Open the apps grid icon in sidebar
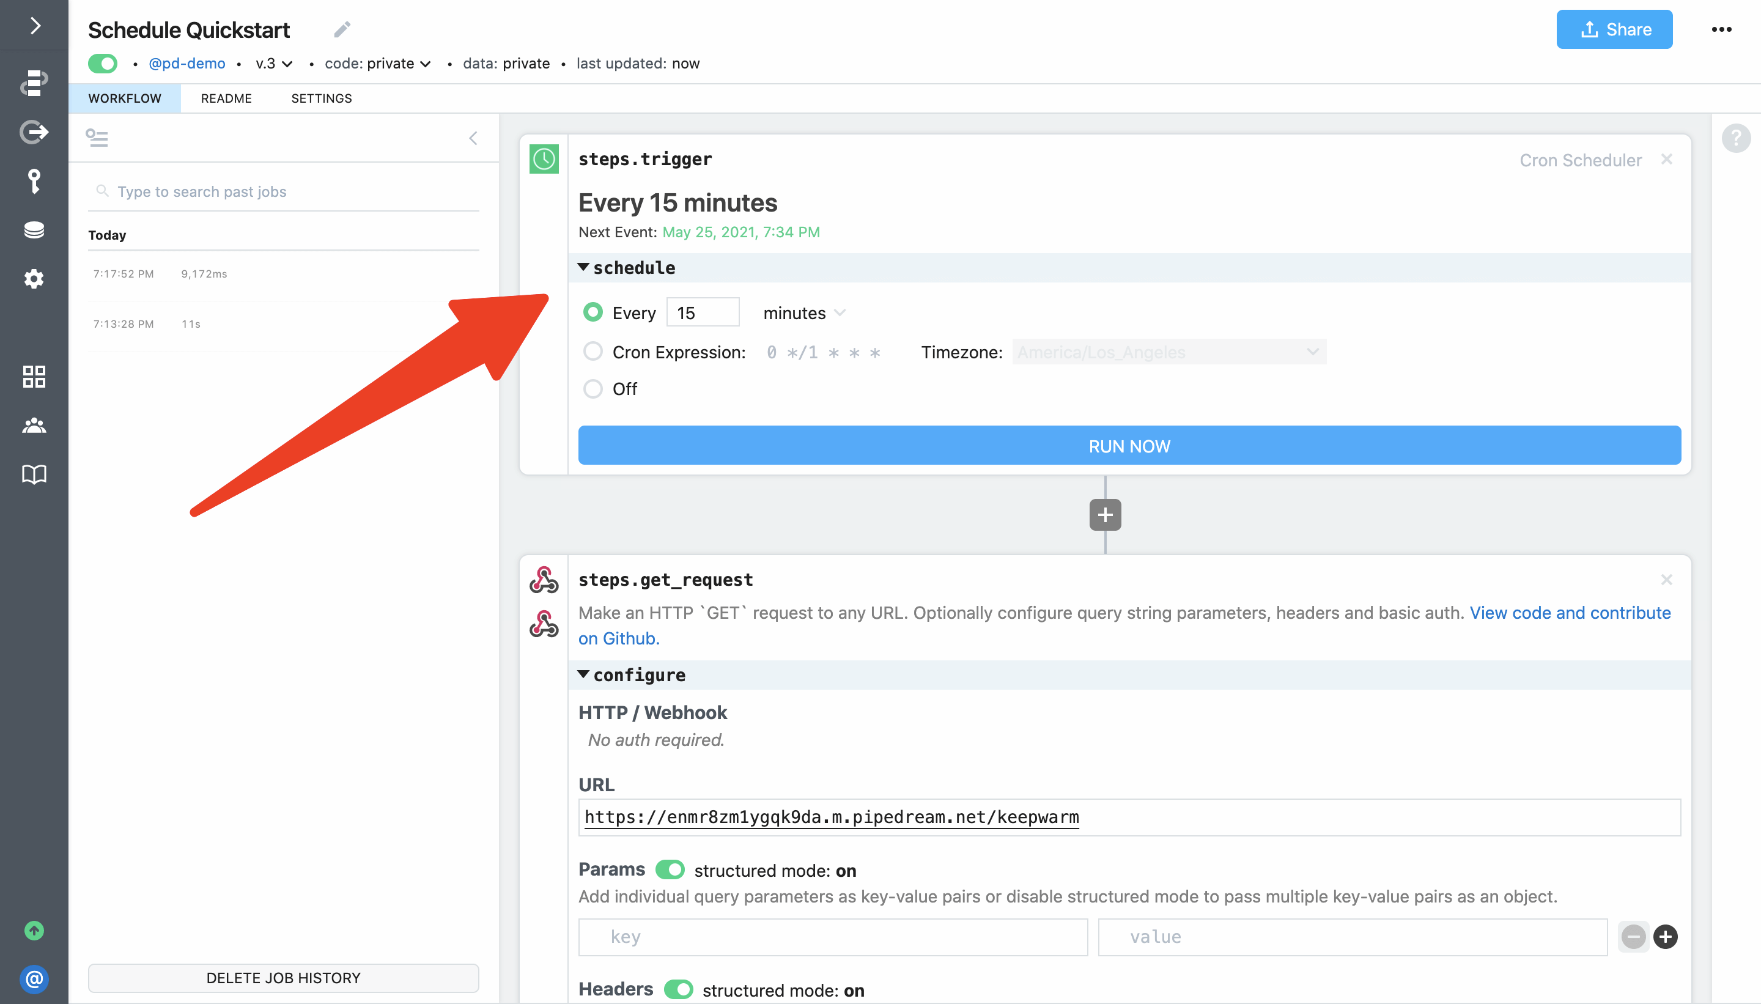The height and width of the screenshot is (1004, 1761). coord(34,377)
